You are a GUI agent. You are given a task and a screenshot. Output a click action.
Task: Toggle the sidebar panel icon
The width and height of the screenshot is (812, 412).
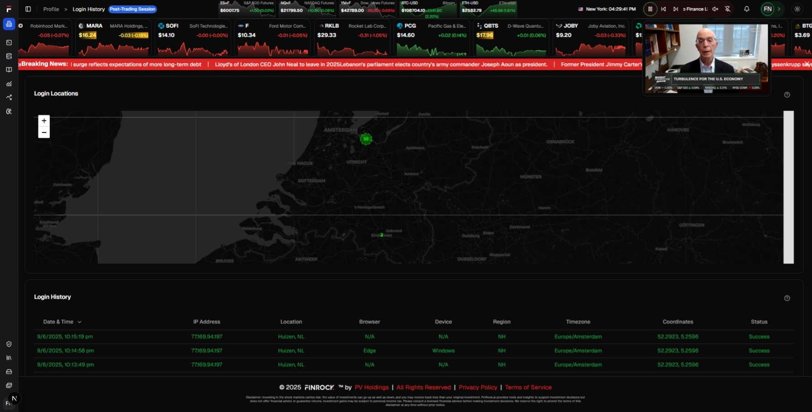coord(28,9)
